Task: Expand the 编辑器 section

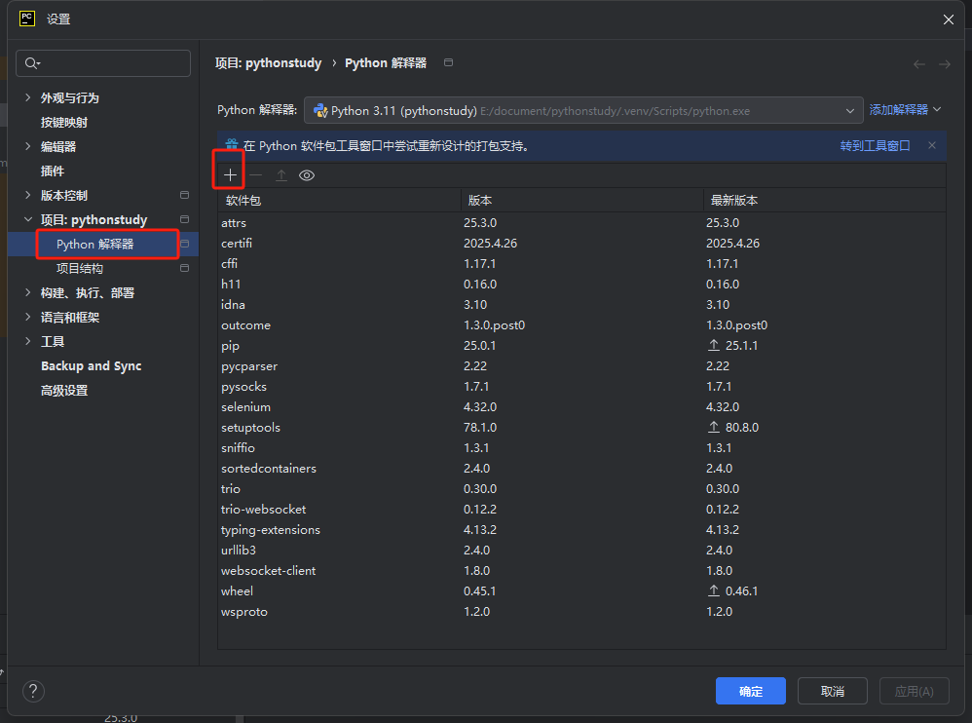Action: (28, 146)
